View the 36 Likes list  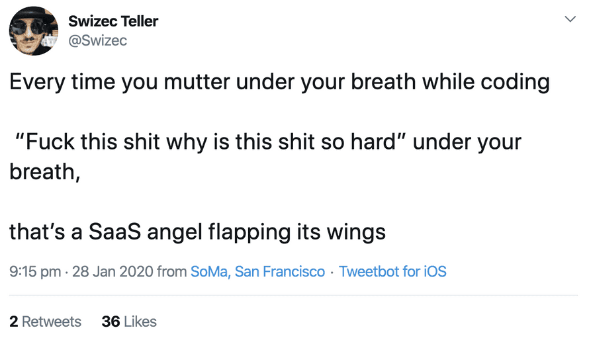pyautogui.click(x=129, y=322)
